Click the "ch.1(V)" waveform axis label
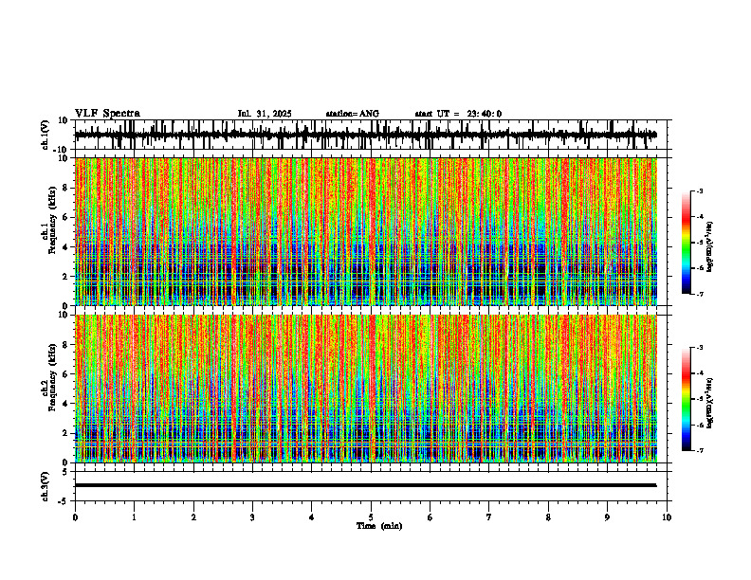The height and width of the screenshot is (580, 751). pos(46,135)
